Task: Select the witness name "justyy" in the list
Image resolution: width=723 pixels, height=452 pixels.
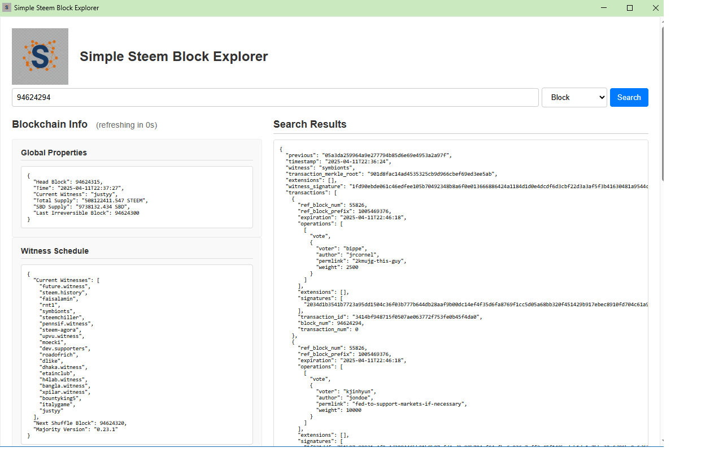Action: coord(53,410)
